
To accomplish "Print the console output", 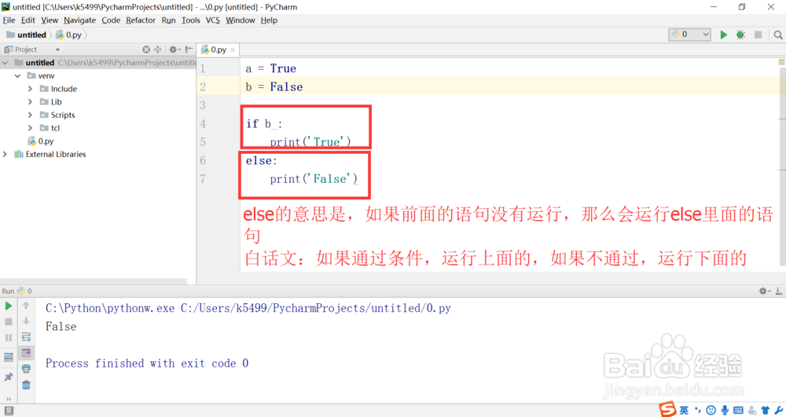I will 26,369.
